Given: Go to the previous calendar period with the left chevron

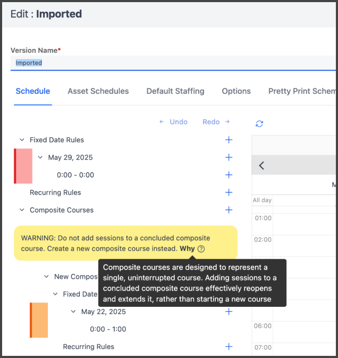Looking at the screenshot, I should coord(261,166).
